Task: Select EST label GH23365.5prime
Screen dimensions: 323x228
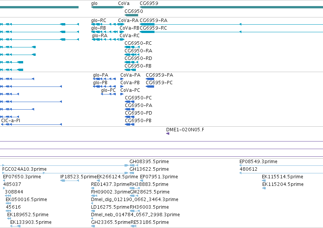Action: pos(111,222)
